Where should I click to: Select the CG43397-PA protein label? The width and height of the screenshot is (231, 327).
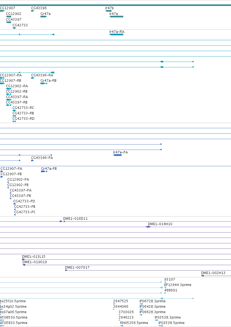21,190
